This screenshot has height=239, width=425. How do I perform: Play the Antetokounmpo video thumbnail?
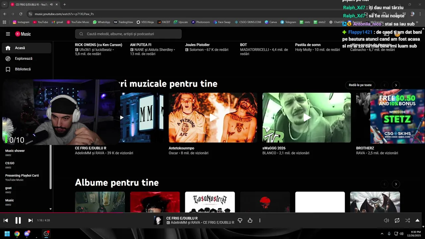click(x=213, y=118)
